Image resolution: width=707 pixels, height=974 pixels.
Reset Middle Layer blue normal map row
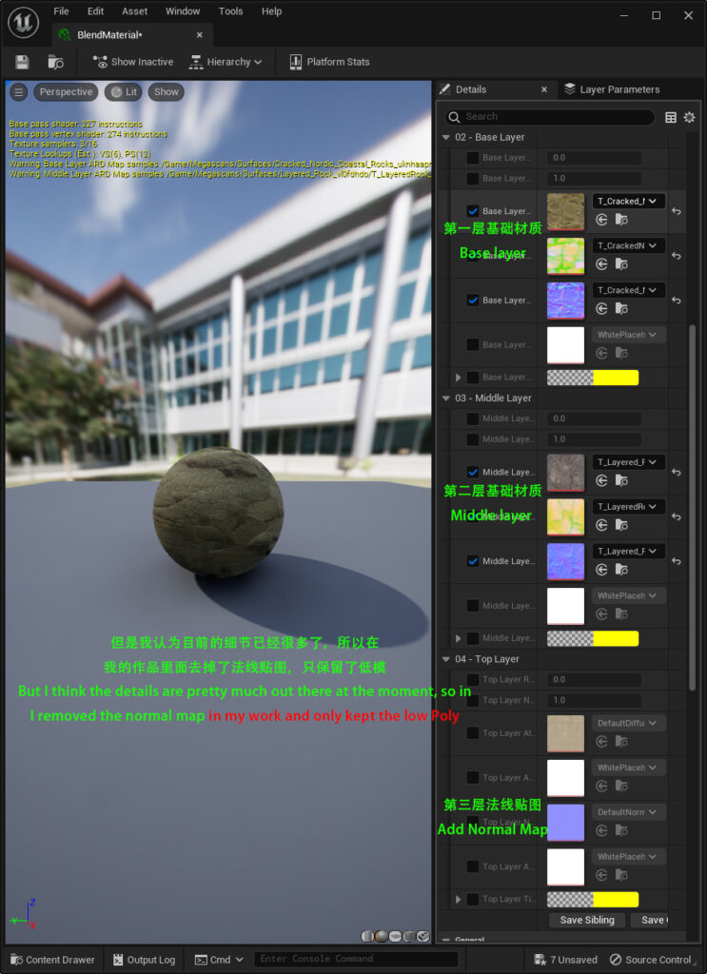pyautogui.click(x=677, y=561)
